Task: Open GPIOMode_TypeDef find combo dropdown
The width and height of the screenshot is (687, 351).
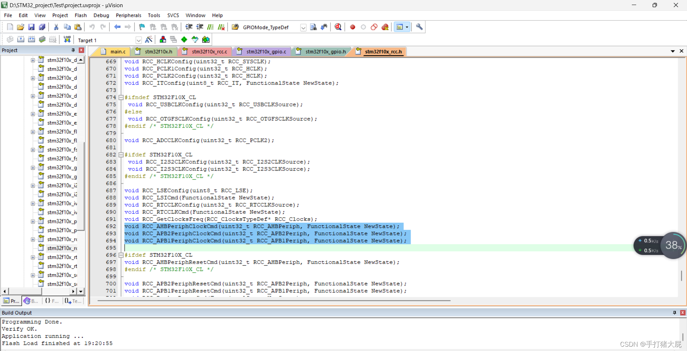Action: point(303,28)
